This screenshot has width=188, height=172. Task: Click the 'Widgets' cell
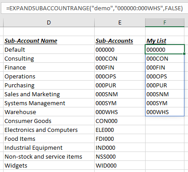click(x=49, y=165)
